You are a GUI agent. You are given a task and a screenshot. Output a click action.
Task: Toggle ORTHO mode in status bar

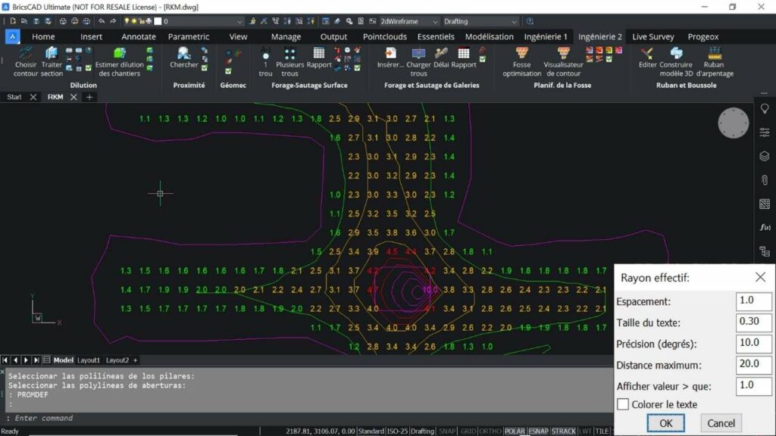(x=490, y=431)
